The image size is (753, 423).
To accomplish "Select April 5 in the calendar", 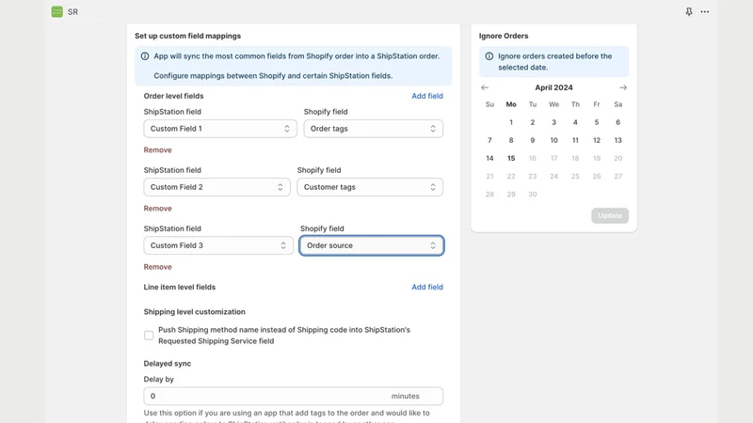I will coord(597,122).
